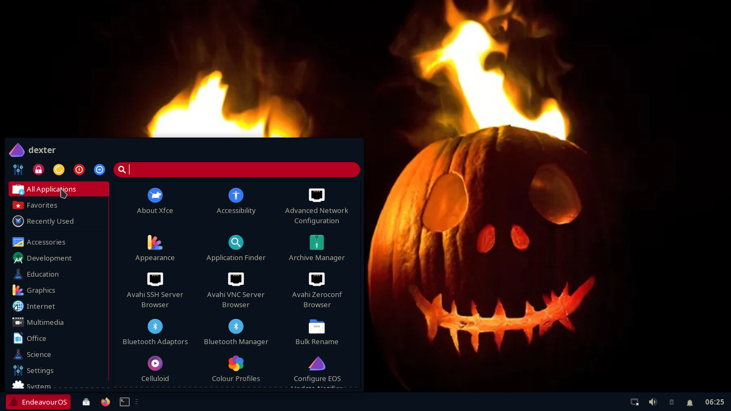Open Colour Profiles
This screenshot has width=731, height=411.
235,369
